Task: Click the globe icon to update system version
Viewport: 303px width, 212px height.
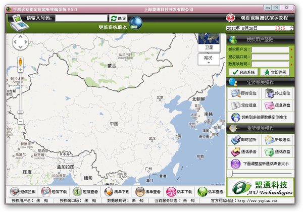Action: pos(136,23)
